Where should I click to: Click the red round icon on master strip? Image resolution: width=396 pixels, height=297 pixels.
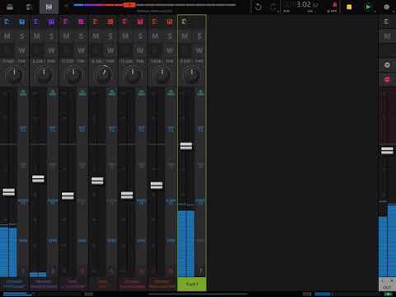click(x=387, y=80)
